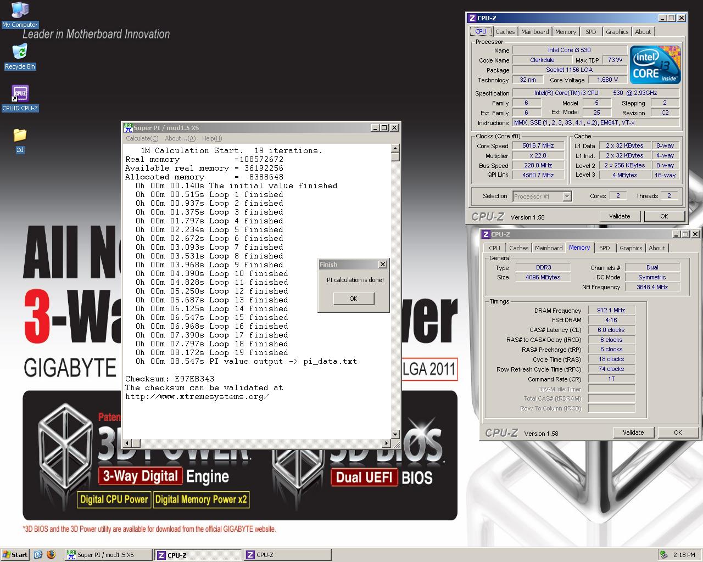Switch to Super PI taskbar button
The width and height of the screenshot is (703, 562).
click(108, 555)
